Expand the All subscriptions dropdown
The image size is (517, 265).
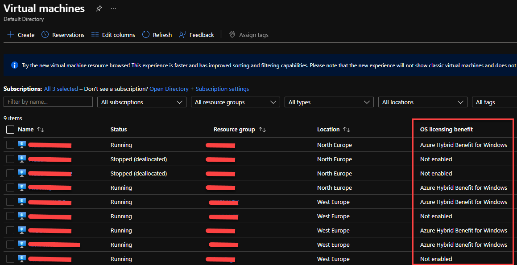point(141,102)
